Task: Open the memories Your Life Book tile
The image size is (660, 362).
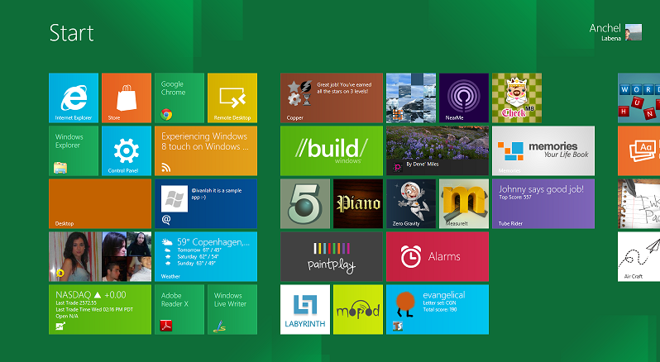Action: 543,151
